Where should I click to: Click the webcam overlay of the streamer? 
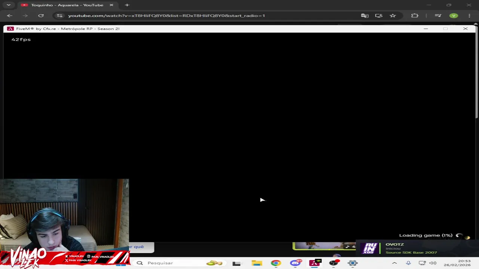(x=64, y=215)
